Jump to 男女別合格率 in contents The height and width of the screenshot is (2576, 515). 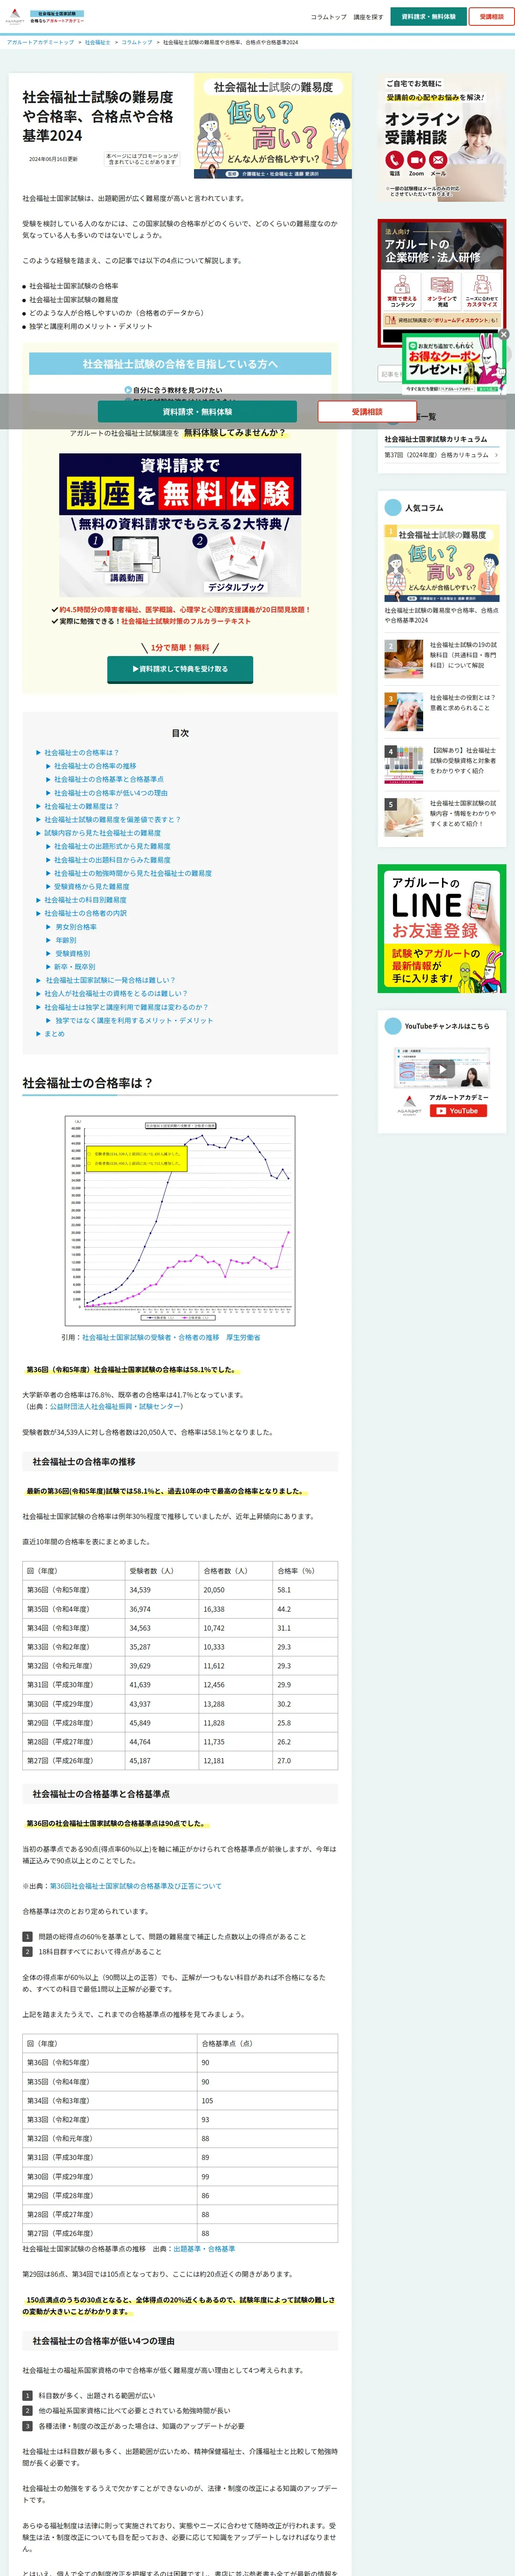tap(76, 927)
